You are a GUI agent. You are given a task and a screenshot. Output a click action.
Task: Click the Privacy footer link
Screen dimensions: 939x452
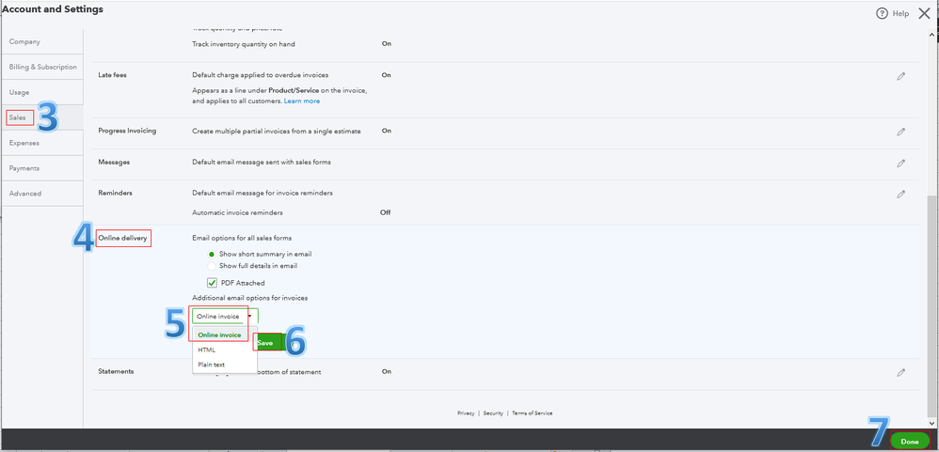click(x=466, y=413)
